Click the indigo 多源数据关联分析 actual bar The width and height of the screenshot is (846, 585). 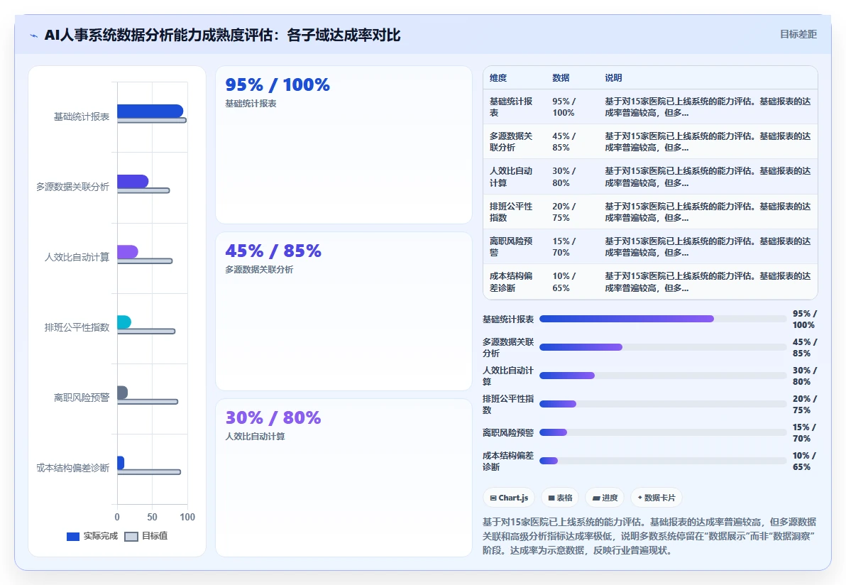[133, 181]
